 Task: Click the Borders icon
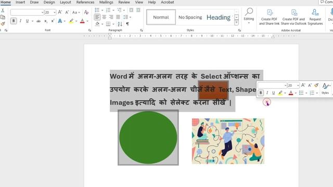point(108,24)
